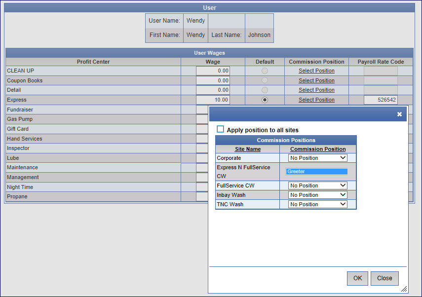422x297 pixels.
Task: Expand the TNC Wash position dropdown
Action: [317, 204]
